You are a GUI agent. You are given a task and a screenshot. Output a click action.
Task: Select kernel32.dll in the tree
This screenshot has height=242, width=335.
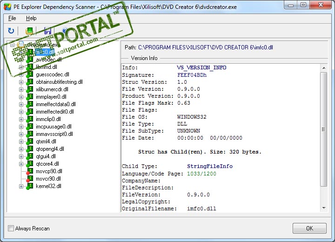48,187
